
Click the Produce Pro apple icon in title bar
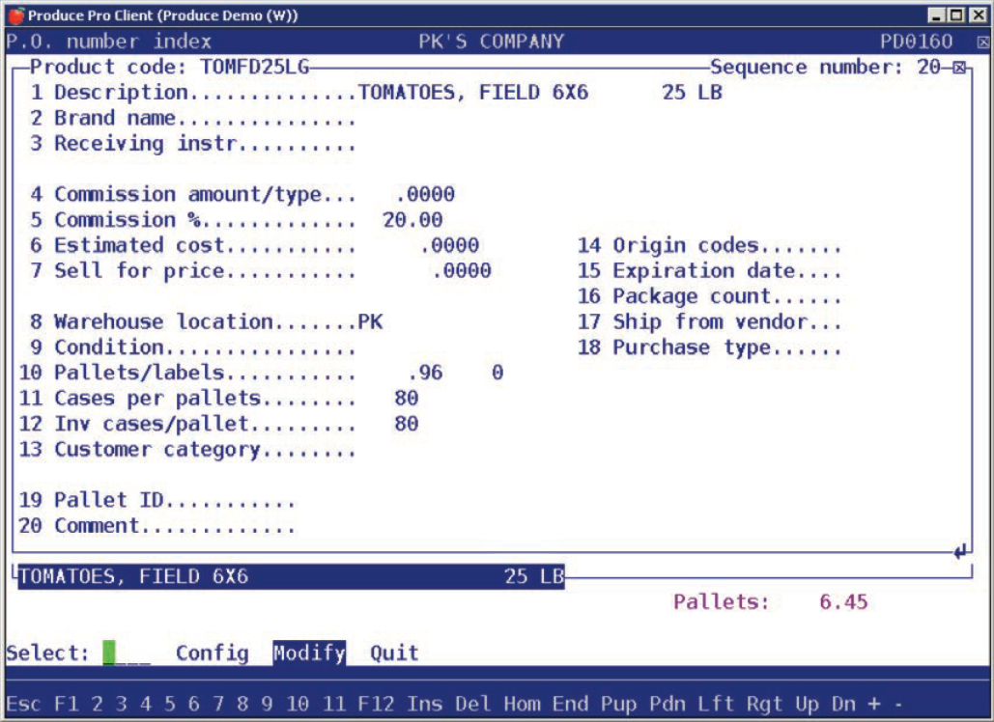[x=15, y=15]
